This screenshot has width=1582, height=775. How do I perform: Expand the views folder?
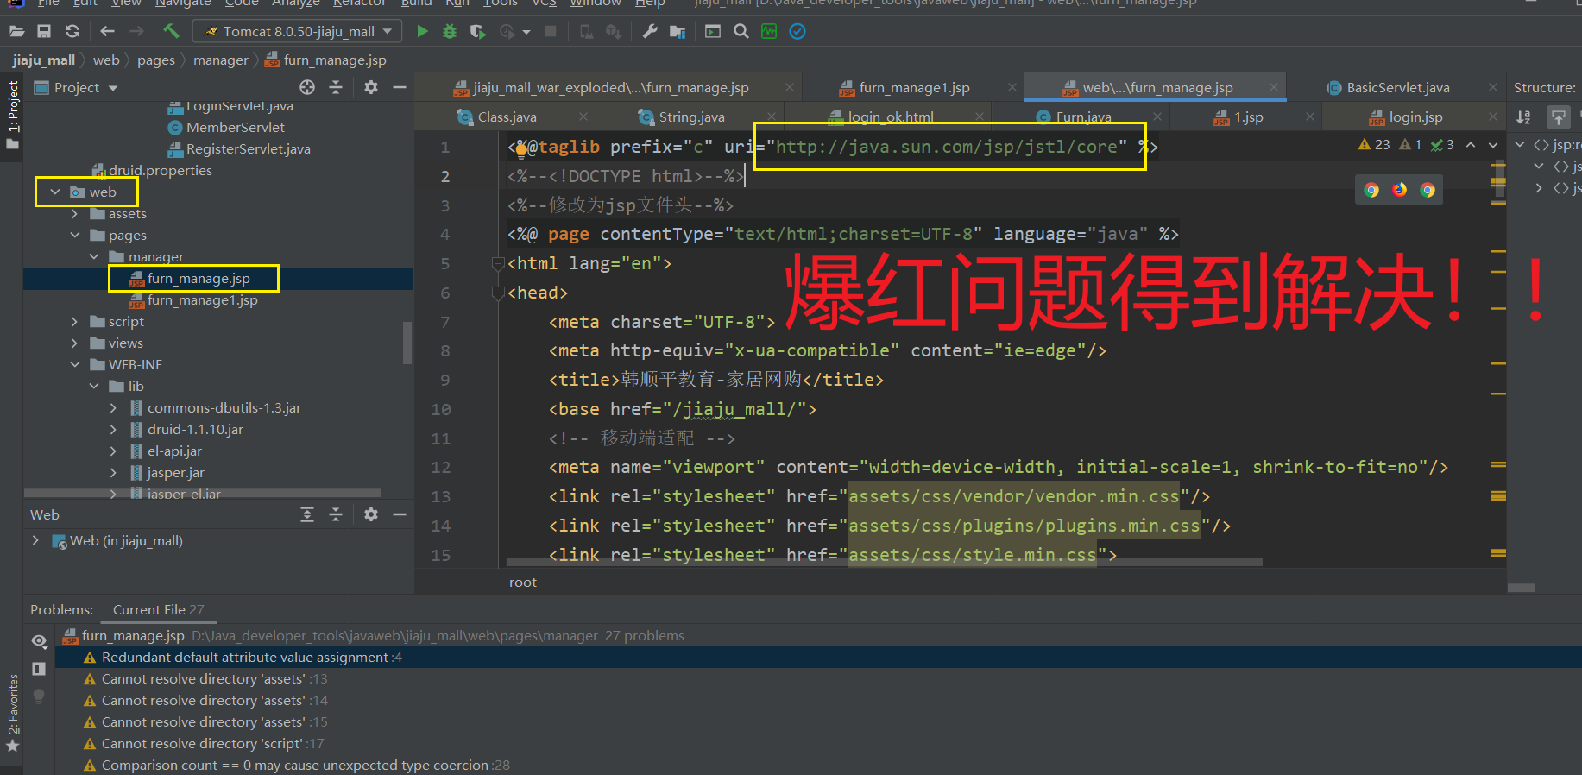point(74,343)
